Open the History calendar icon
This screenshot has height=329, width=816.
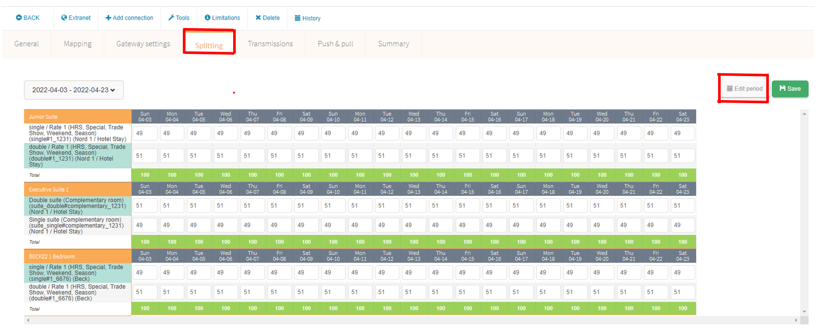(x=297, y=18)
